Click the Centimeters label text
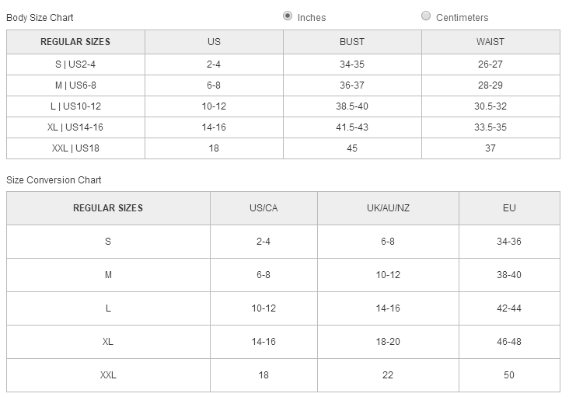The height and width of the screenshot is (397, 569). (462, 17)
